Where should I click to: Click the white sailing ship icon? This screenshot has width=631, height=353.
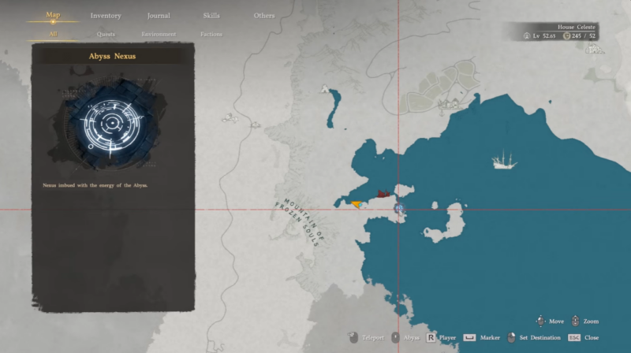pyautogui.click(x=503, y=160)
